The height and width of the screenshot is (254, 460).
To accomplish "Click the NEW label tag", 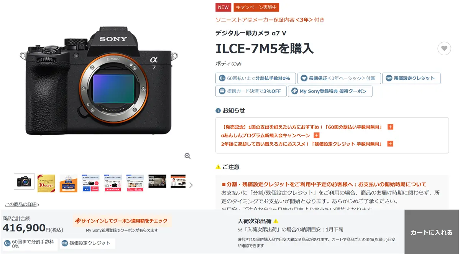I will [223, 7].
